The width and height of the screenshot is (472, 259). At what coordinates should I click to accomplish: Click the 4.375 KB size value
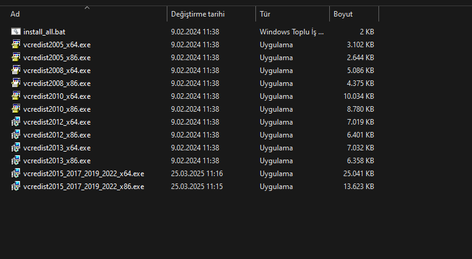pyautogui.click(x=361, y=83)
